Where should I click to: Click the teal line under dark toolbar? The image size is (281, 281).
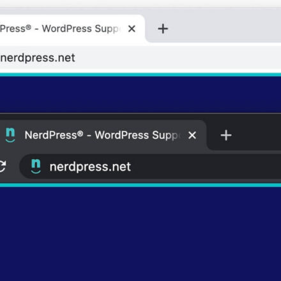[x=140, y=185]
